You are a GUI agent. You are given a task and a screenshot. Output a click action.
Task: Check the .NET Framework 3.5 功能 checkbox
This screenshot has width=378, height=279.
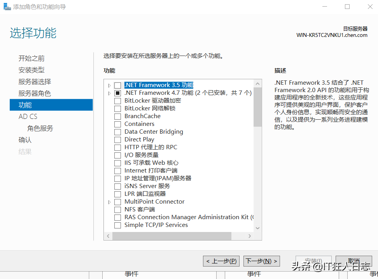pyautogui.click(x=118, y=85)
